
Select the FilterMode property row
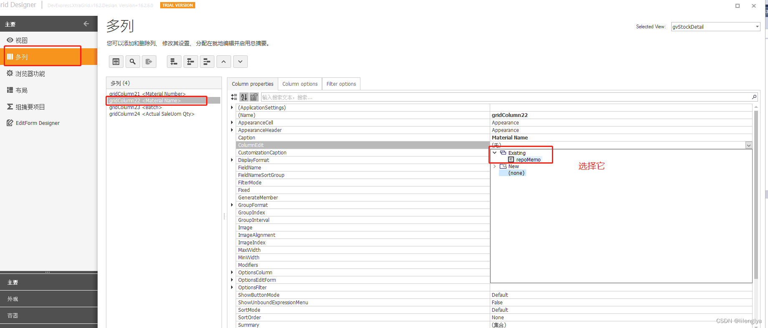point(363,183)
